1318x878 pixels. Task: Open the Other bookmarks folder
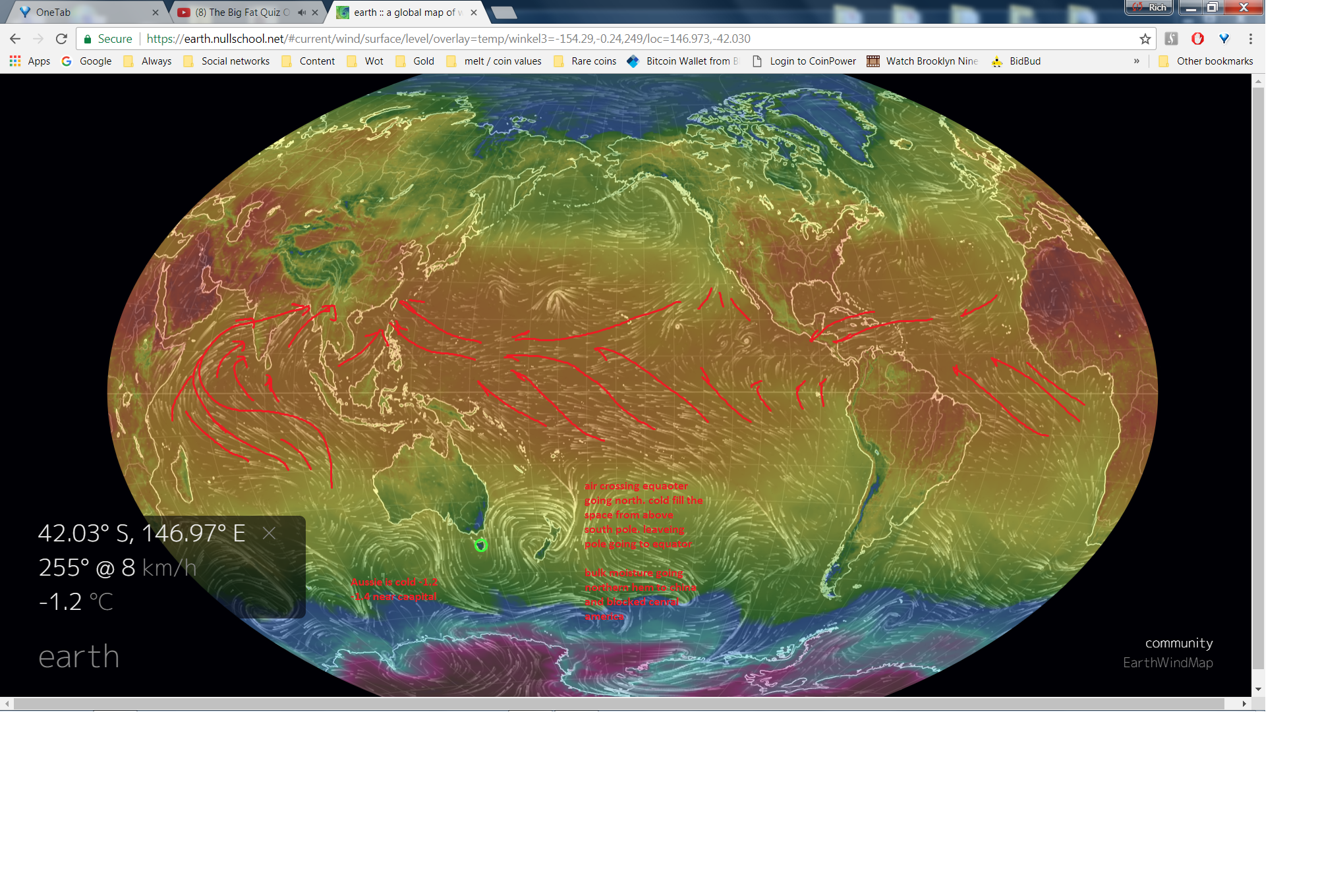pos(1206,61)
